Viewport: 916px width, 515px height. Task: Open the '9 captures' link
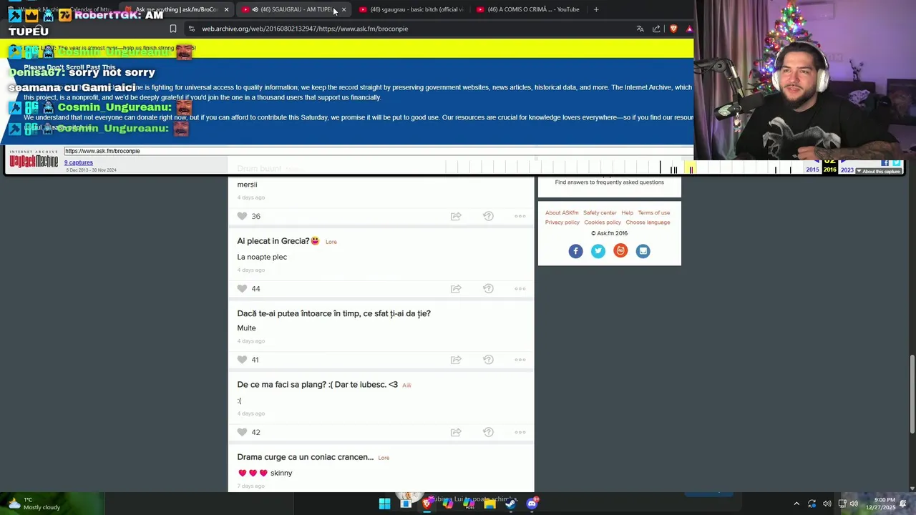[79, 162]
